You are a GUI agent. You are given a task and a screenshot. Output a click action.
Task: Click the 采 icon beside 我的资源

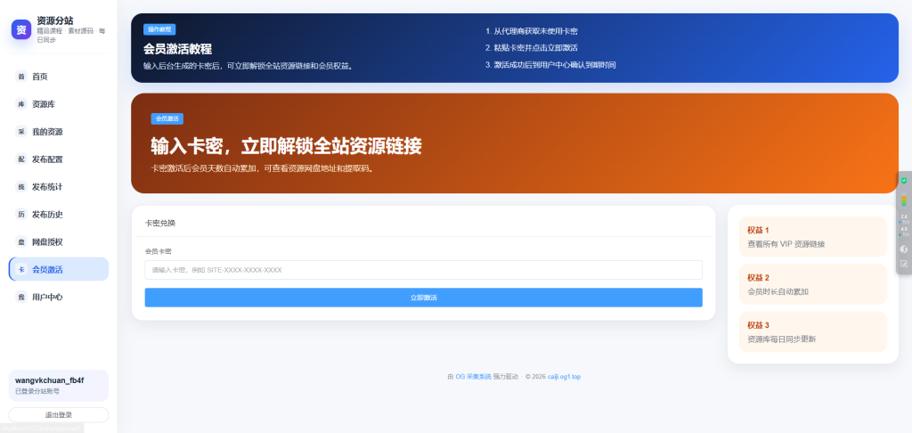coord(21,132)
